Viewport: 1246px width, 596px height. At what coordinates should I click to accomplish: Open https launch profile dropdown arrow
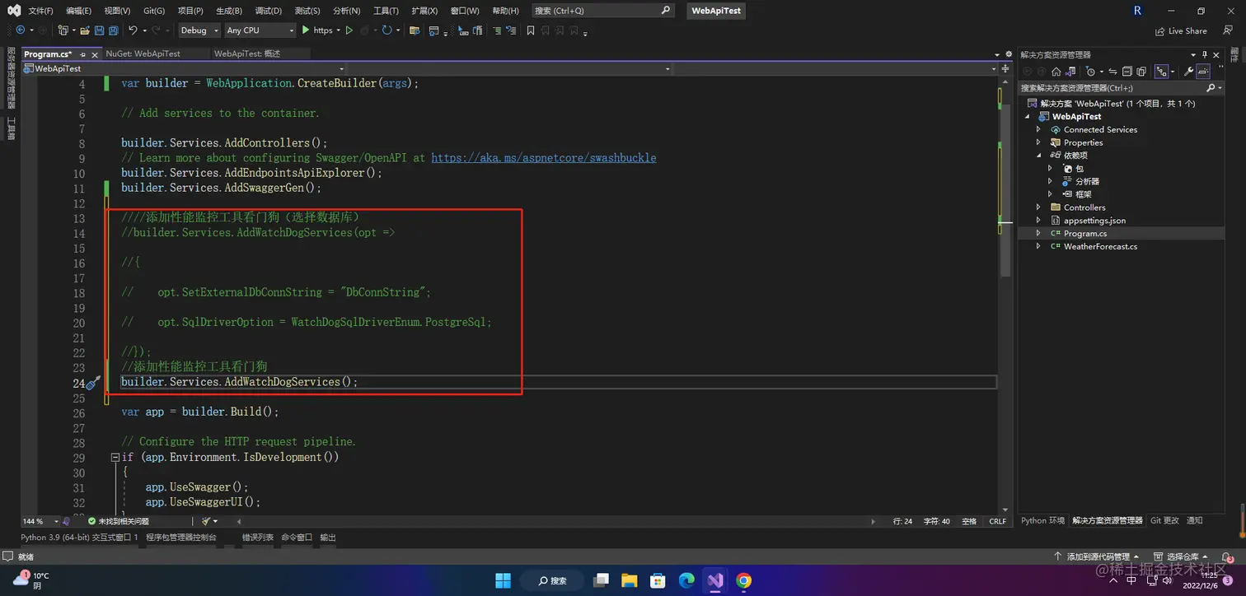(339, 30)
